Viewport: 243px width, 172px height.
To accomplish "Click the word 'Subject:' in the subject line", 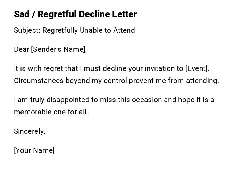I will 27,30.
